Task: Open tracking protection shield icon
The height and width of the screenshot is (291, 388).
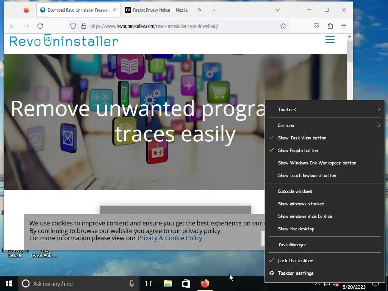Action: tap(73, 26)
